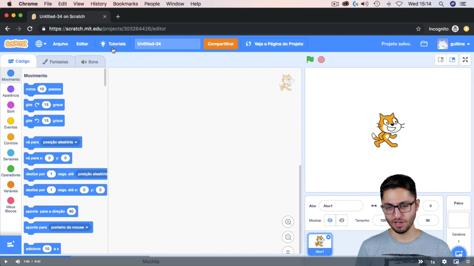This screenshot has width=474, height=266.
Task: Open video settings gear
Action: tap(444, 262)
